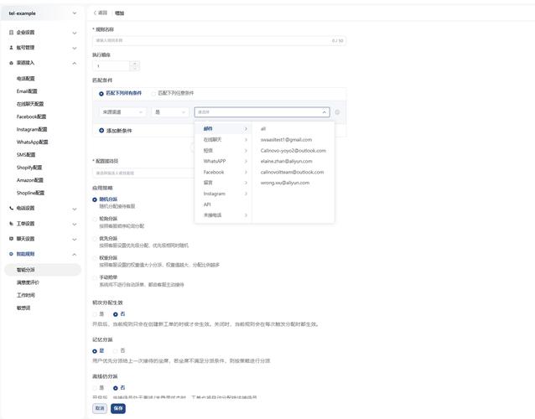Viewport: 535px width, 419px height.
Task: Click the 聊天设置 chat icon
Action: [x=11, y=239]
